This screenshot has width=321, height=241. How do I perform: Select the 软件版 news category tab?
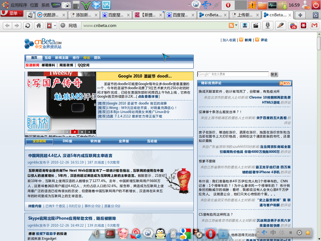click(96, 141)
